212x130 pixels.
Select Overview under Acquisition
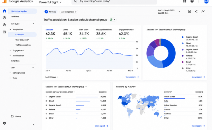22,34
